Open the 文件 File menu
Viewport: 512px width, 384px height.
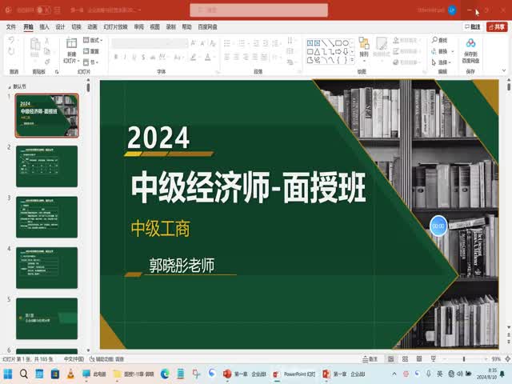click(x=10, y=26)
